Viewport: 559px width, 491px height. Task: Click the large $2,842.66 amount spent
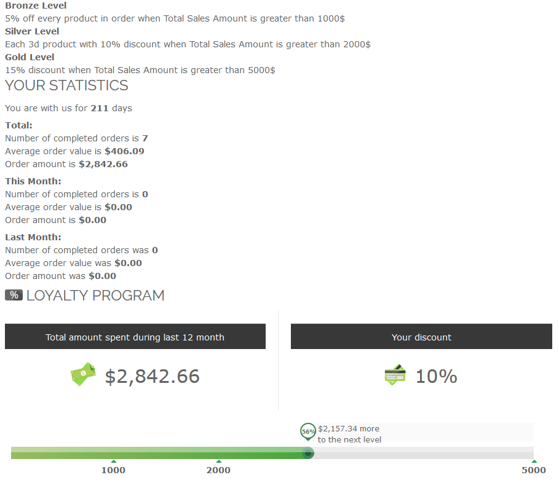tap(152, 376)
